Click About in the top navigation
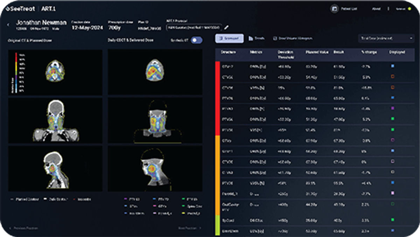420x237 pixels. click(x=377, y=8)
